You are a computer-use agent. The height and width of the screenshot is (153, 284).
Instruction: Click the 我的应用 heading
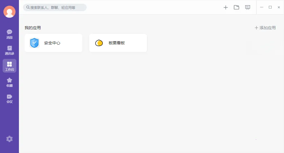click(x=33, y=28)
